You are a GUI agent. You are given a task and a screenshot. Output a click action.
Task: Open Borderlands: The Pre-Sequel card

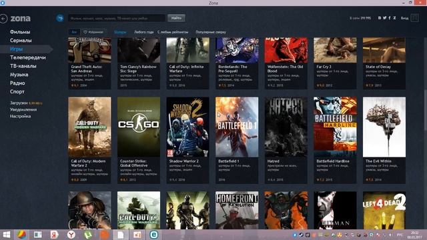coord(237,63)
